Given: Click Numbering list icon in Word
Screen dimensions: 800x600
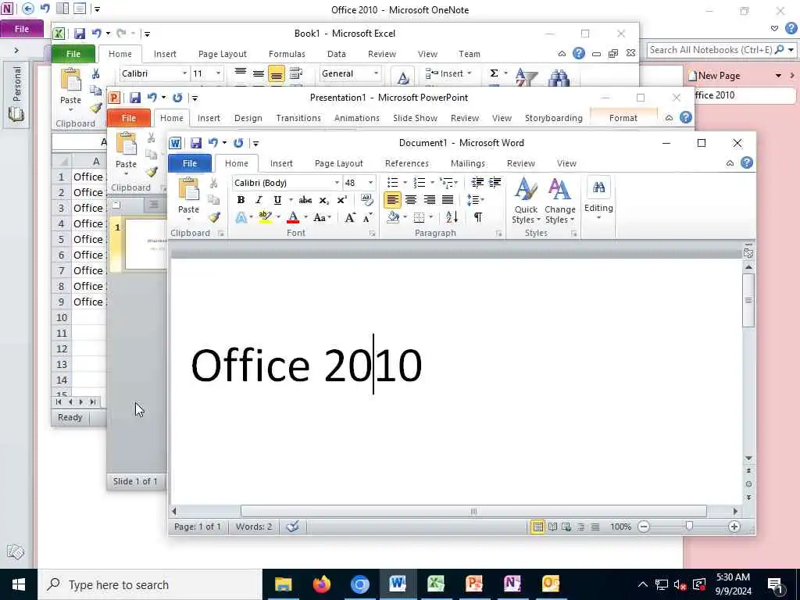Looking at the screenshot, I should click(x=419, y=183).
